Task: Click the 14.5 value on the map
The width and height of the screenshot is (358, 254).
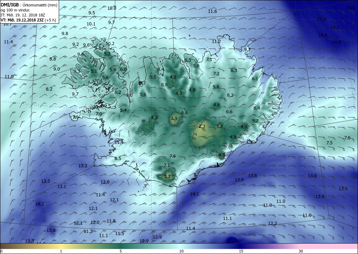Action: 335,28
